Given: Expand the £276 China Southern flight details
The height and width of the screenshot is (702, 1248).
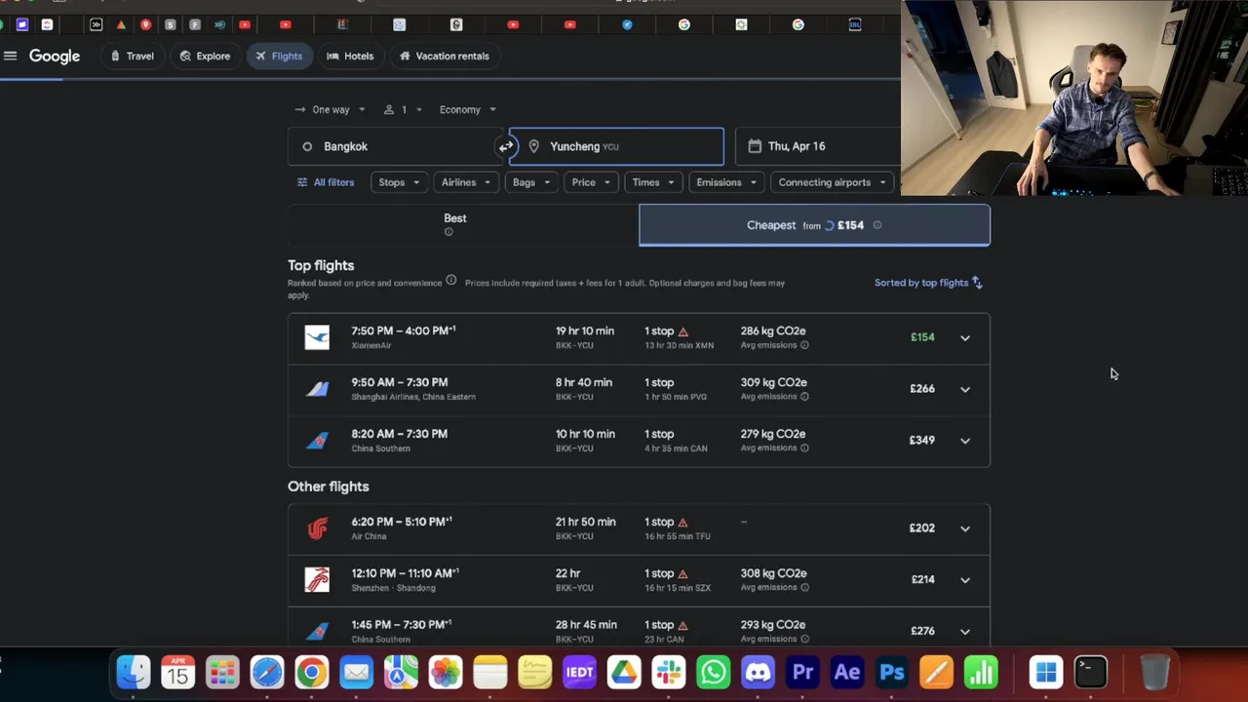Looking at the screenshot, I should point(965,631).
